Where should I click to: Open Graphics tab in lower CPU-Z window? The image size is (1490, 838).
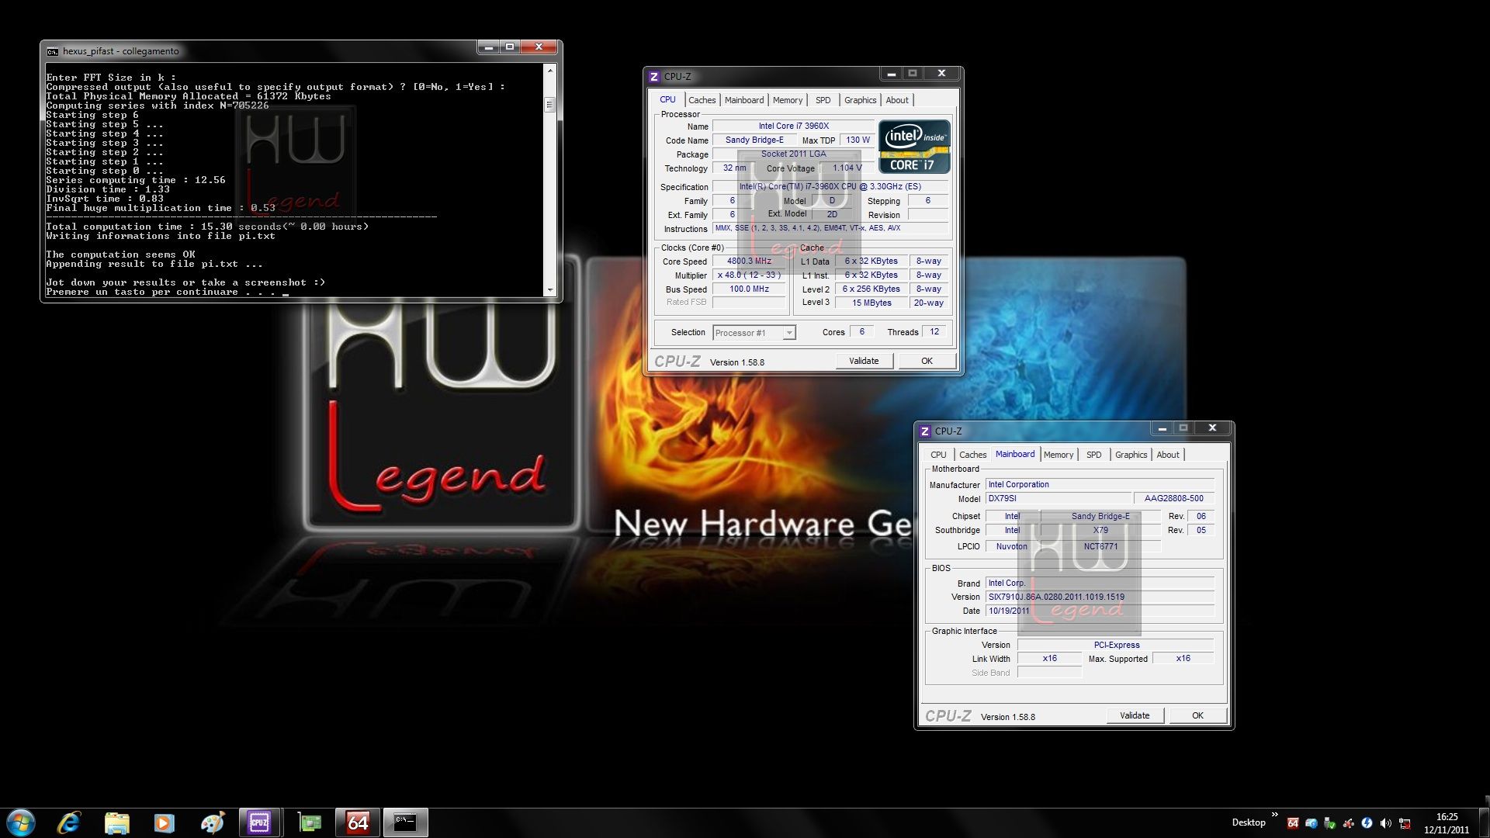pos(1131,455)
